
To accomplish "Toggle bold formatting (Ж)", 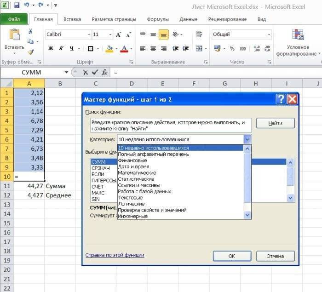I will pyautogui.click(x=51, y=48).
